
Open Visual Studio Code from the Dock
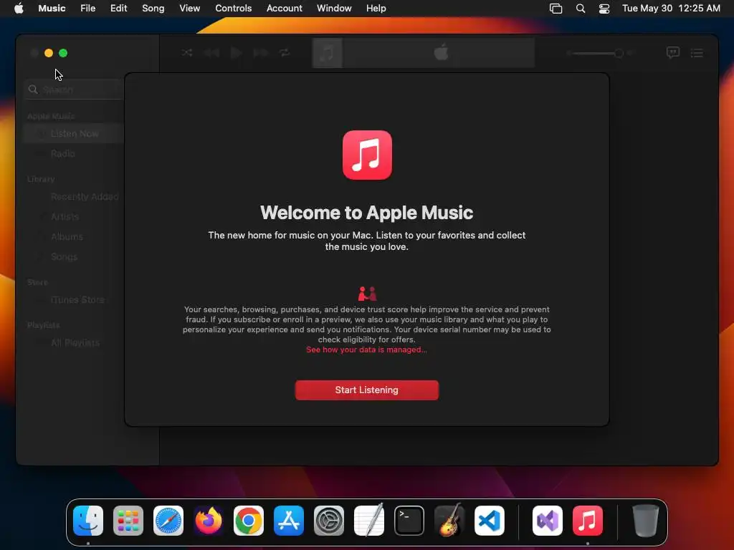pyautogui.click(x=489, y=521)
